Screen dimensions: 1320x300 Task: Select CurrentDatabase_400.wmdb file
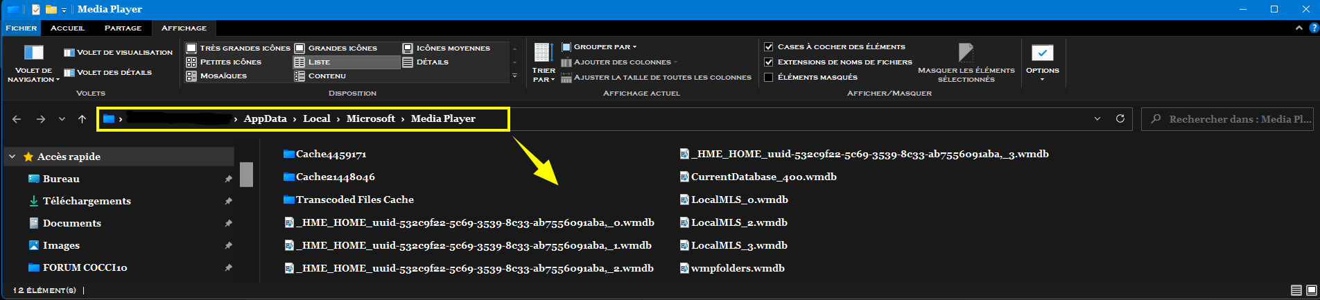point(758,177)
